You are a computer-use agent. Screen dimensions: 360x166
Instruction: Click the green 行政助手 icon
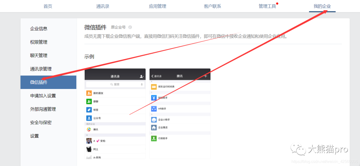point(154,138)
